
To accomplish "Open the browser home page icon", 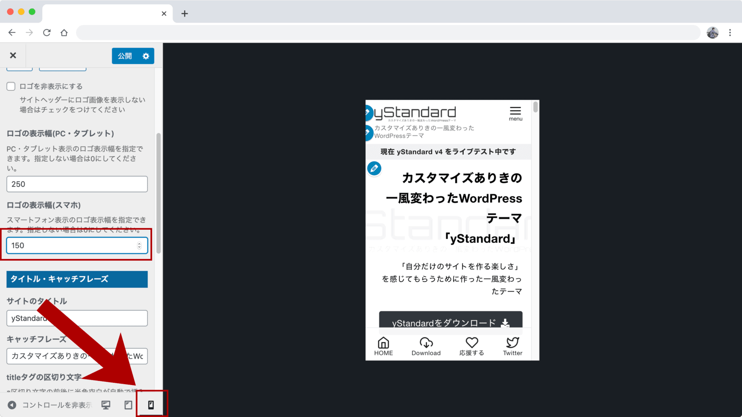I will [64, 32].
